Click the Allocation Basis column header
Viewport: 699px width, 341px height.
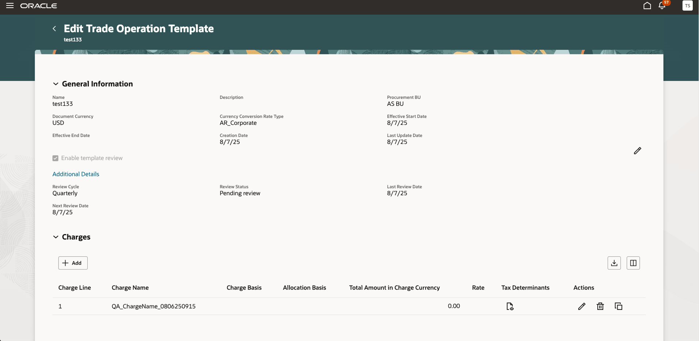pyautogui.click(x=304, y=288)
